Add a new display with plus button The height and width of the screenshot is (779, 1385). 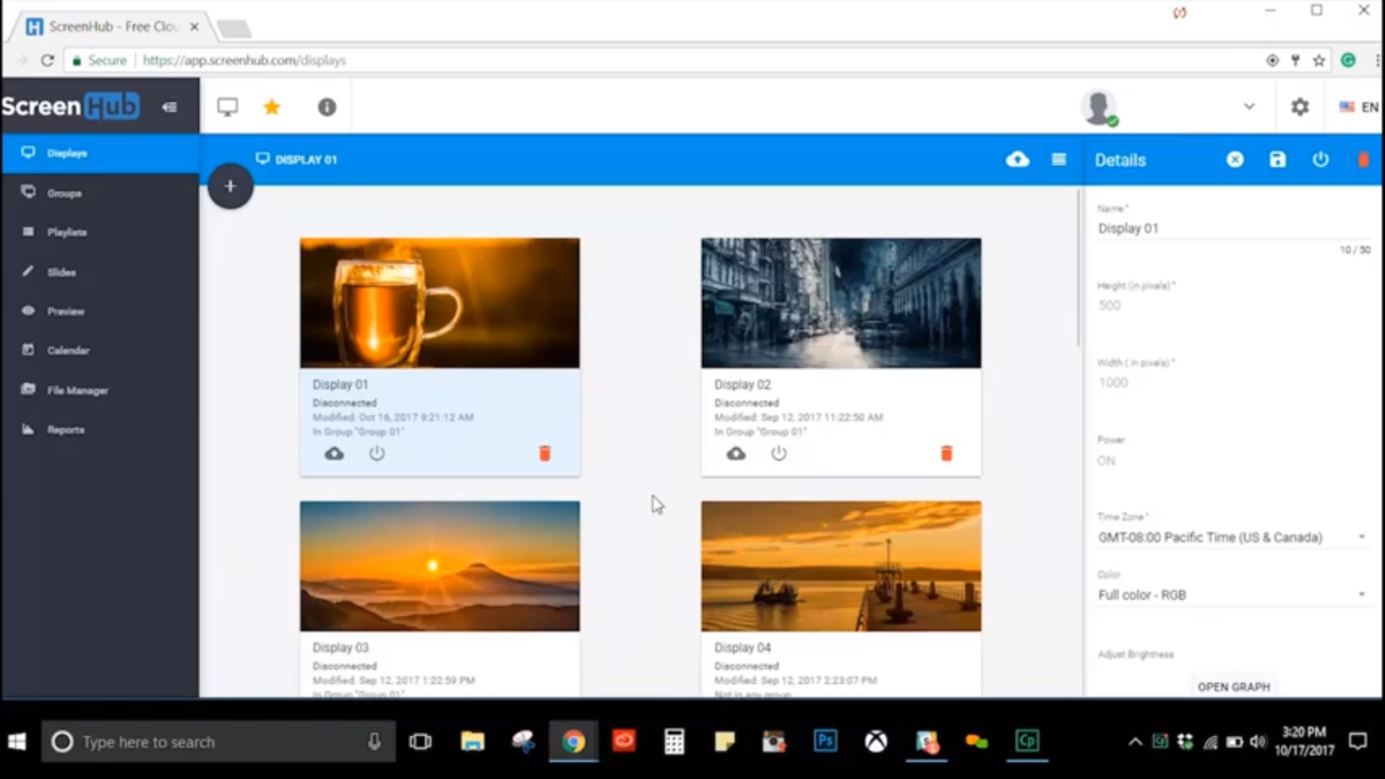pyautogui.click(x=230, y=186)
